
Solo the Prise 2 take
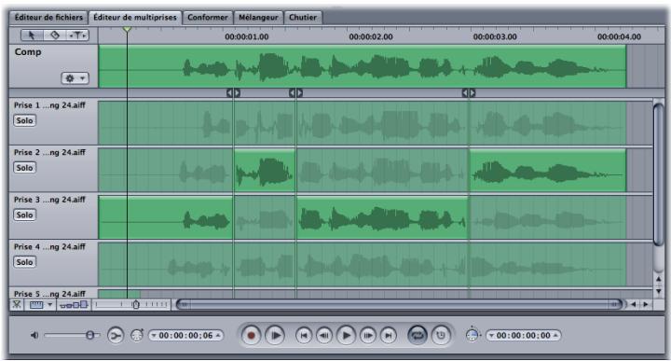tap(24, 167)
